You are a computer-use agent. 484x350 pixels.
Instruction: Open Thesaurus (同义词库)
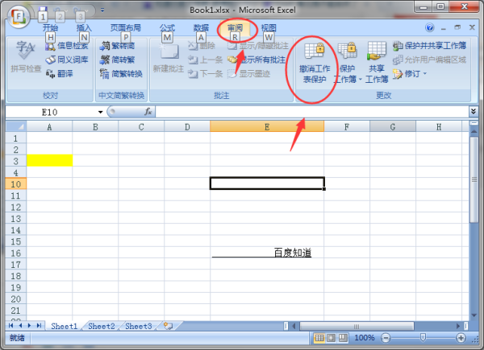(x=67, y=60)
